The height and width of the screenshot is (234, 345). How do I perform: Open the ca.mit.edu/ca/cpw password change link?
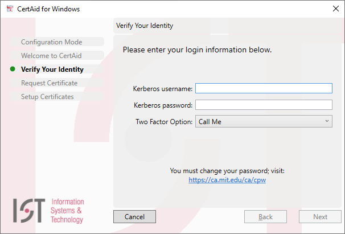point(227,180)
